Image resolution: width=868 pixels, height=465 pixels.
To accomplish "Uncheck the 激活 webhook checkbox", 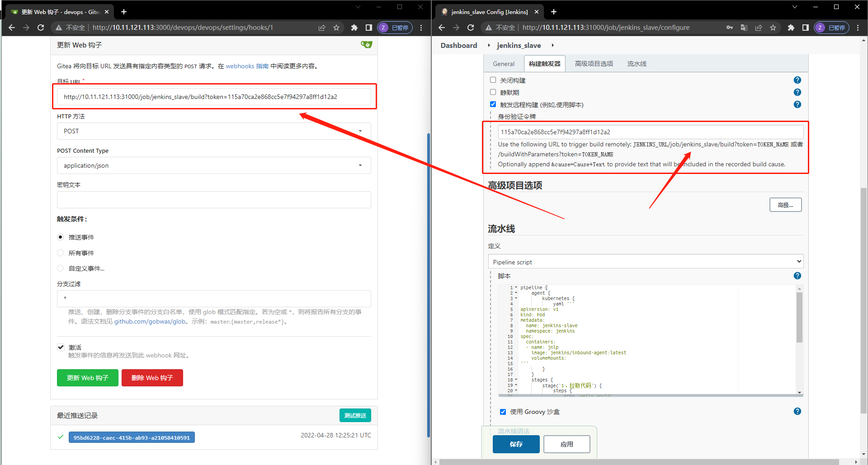I will pyautogui.click(x=61, y=347).
